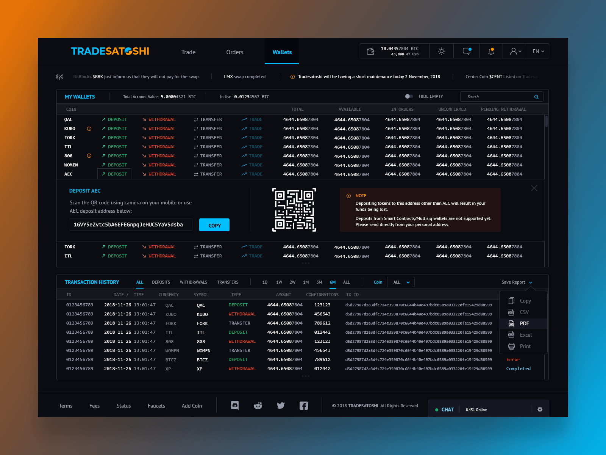606x455 pixels.
Task: Open the Add Coin footer link
Action: tap(192, 406)
